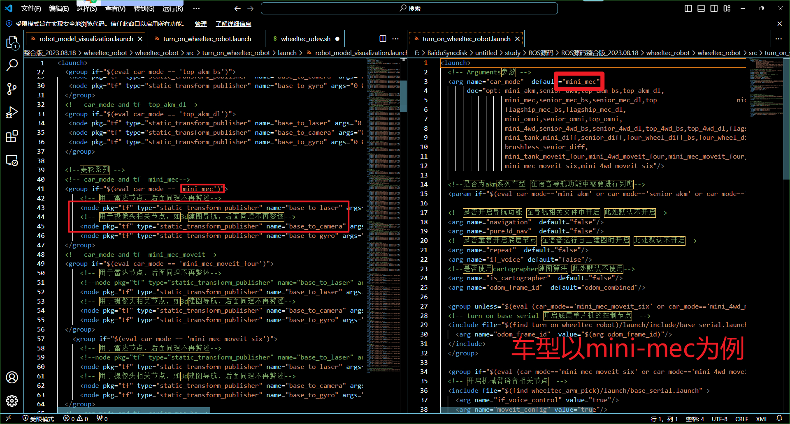
Task: Toggle the secondary side bar layout icon
Action: coord(714,8)
